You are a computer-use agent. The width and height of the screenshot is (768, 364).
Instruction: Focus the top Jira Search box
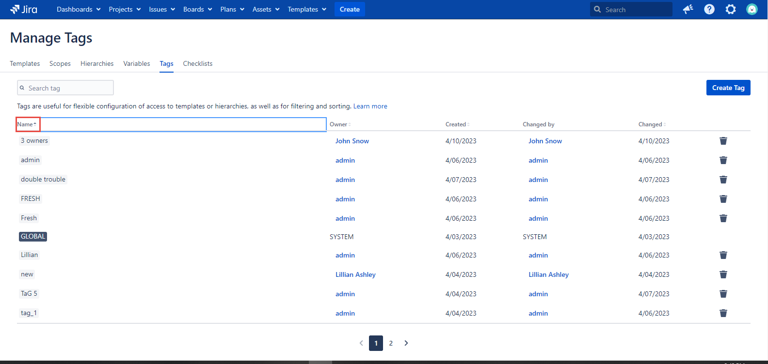coord(631,9)
